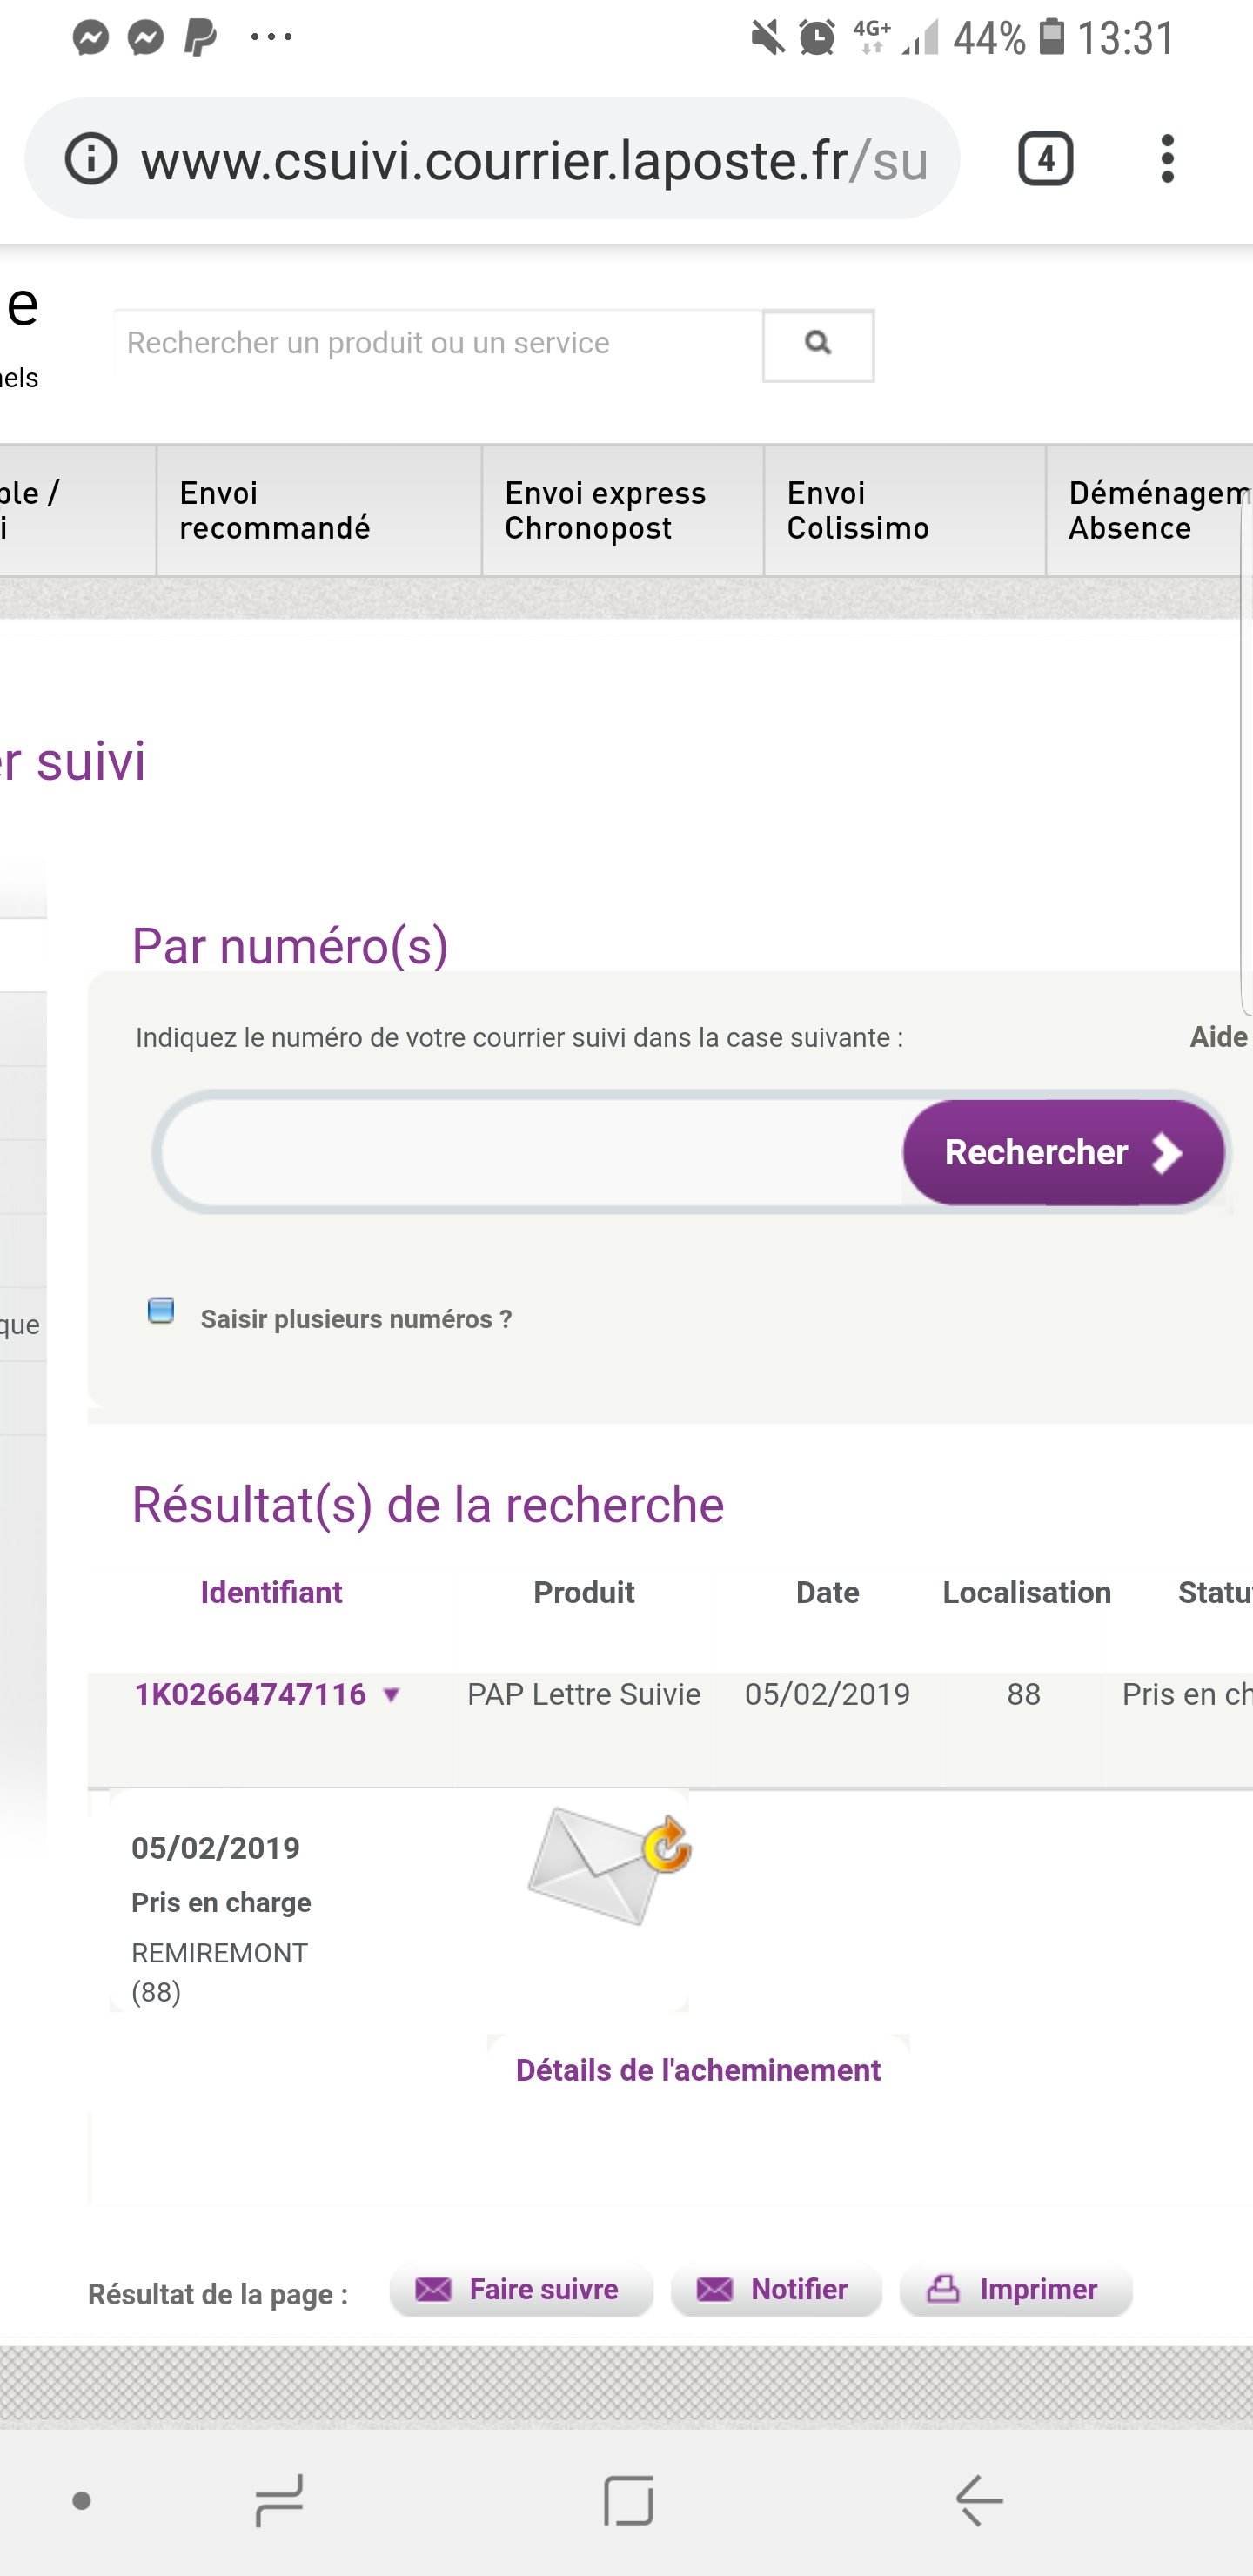Open the Déménagement Absence menu tab
This screenshot has height=2576, width=1253.
tap(1150, 511)
